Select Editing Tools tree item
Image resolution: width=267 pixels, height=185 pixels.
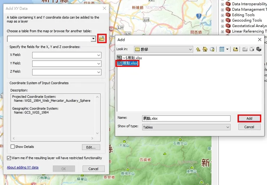pos(243,15)
